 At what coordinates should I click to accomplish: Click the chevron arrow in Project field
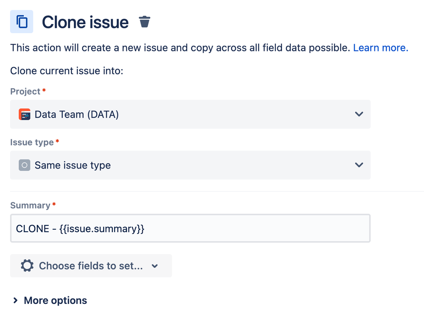pyautogui.click(x=359, y=114)
